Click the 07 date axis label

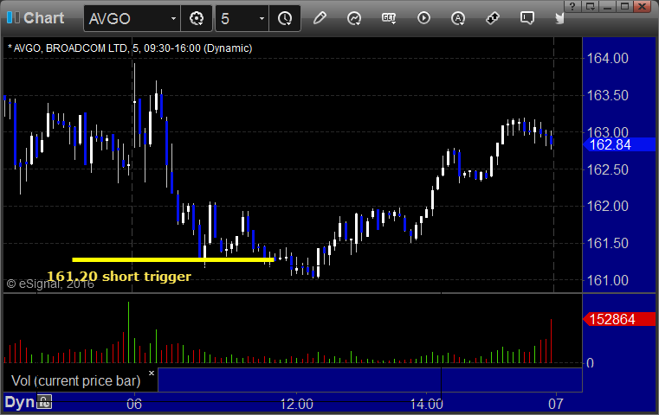[x=556, y=404]
